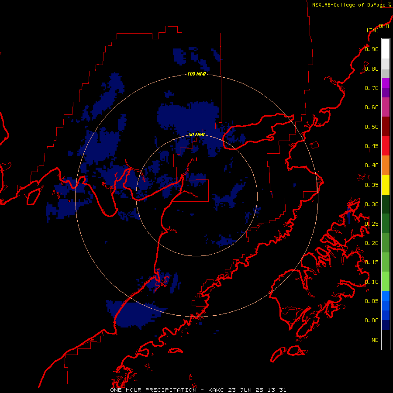Select the black ND legend swatch
This screenshot has width=393, height=393.
pos(386,340)
